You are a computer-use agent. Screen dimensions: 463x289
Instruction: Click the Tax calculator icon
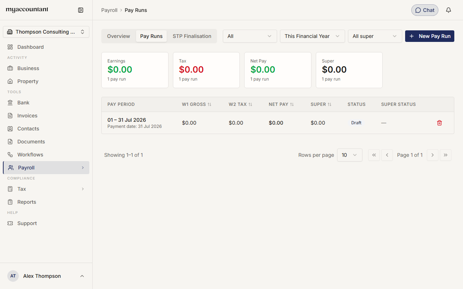10,189
